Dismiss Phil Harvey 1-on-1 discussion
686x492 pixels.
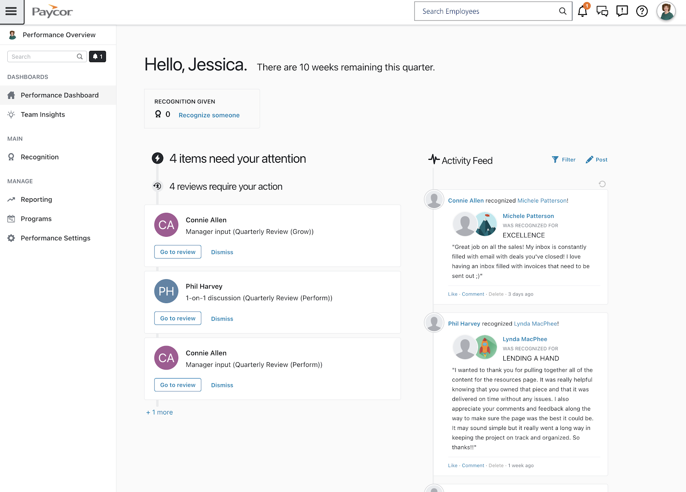[x=222, y=319]
